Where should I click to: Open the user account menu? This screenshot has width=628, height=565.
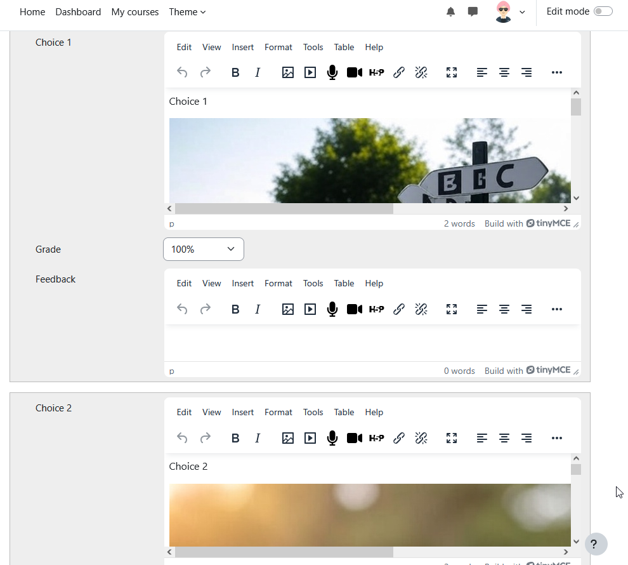pyautogui.click(x=510, y=11)
